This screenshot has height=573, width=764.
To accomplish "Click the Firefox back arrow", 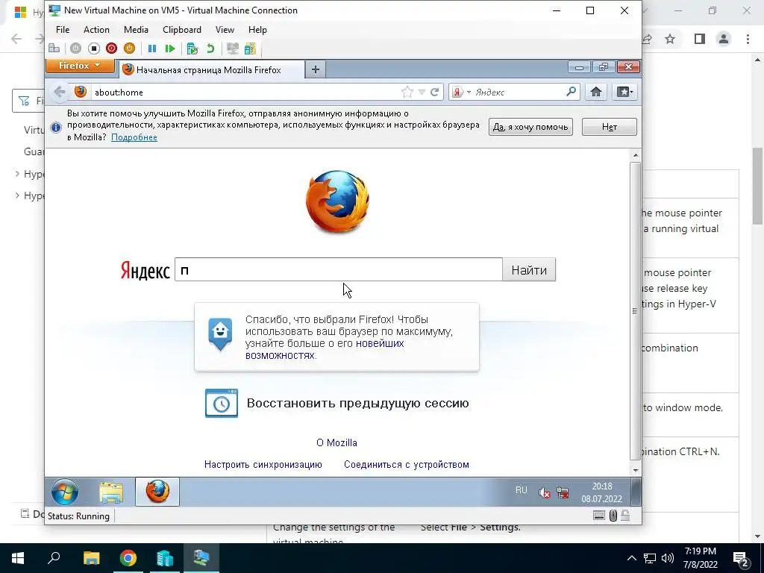I will coord(60,92).
